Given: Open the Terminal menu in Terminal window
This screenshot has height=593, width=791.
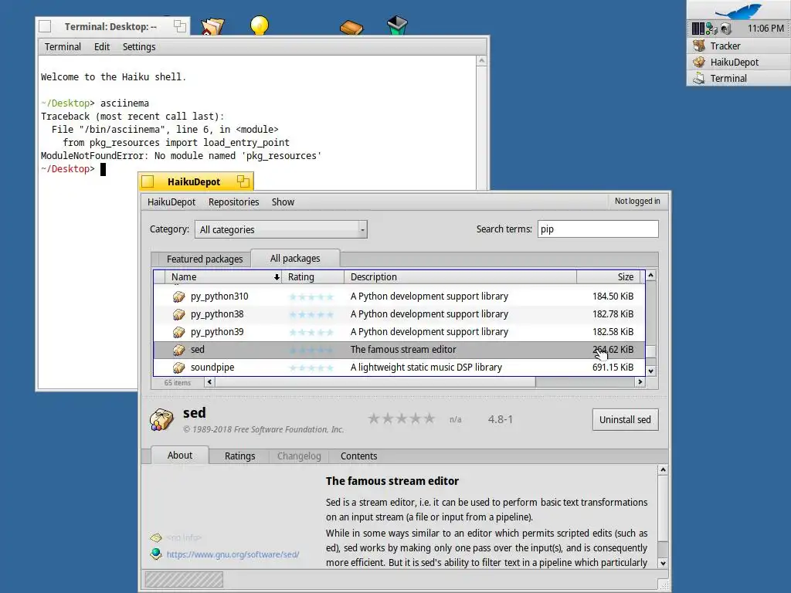Looking at the screenshot, I should click(x=63, y=47).
